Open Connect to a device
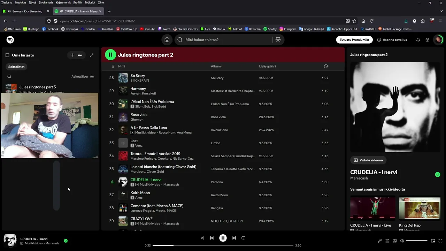The image size is (446, 251). 395,241
